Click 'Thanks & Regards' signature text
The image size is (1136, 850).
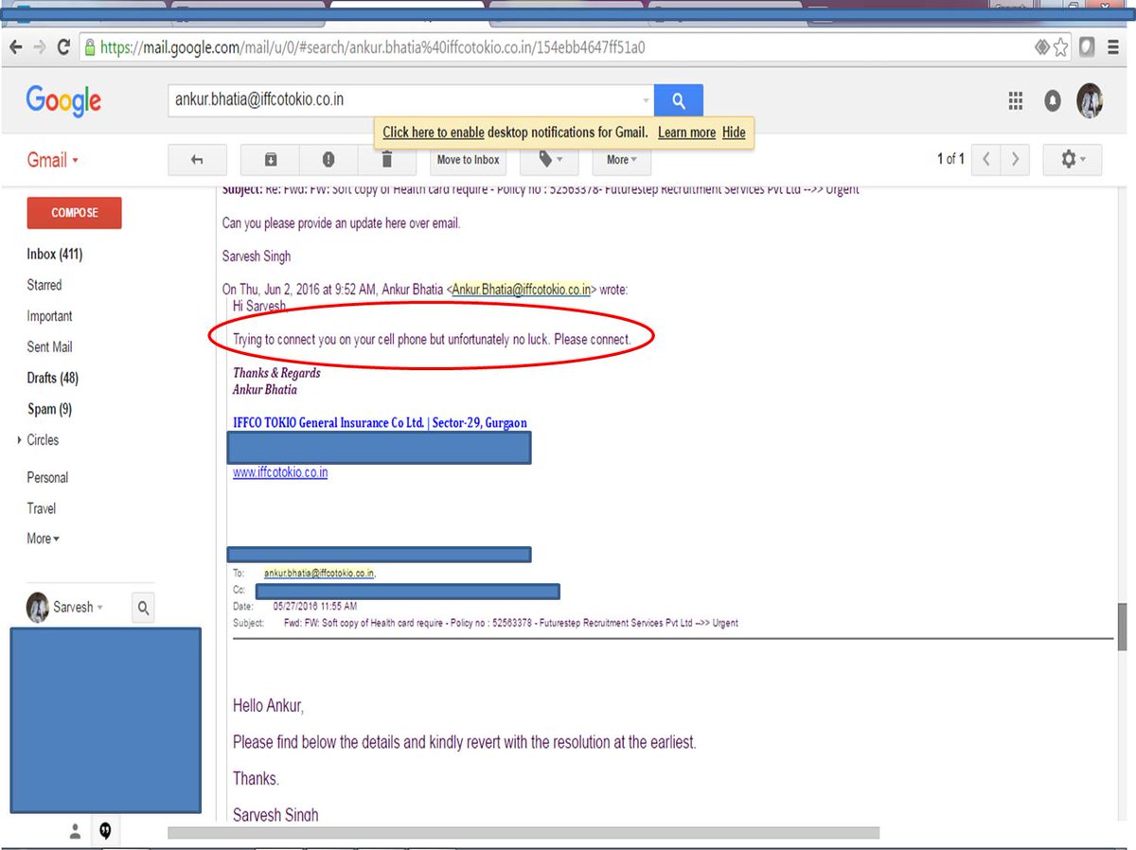tap(276, 373)
